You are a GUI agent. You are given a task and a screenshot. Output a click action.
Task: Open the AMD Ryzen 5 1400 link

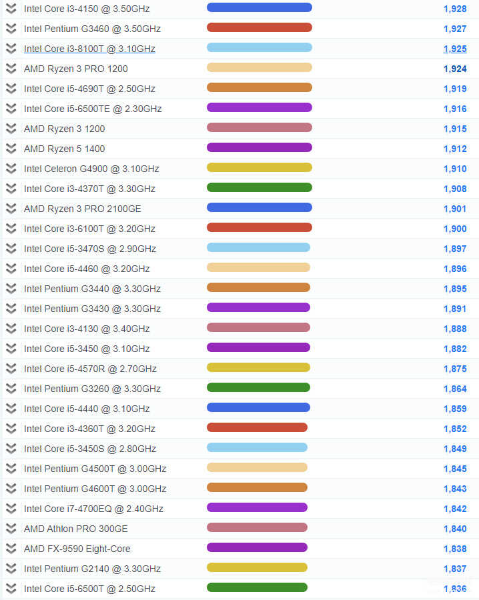tap(64, 149)
